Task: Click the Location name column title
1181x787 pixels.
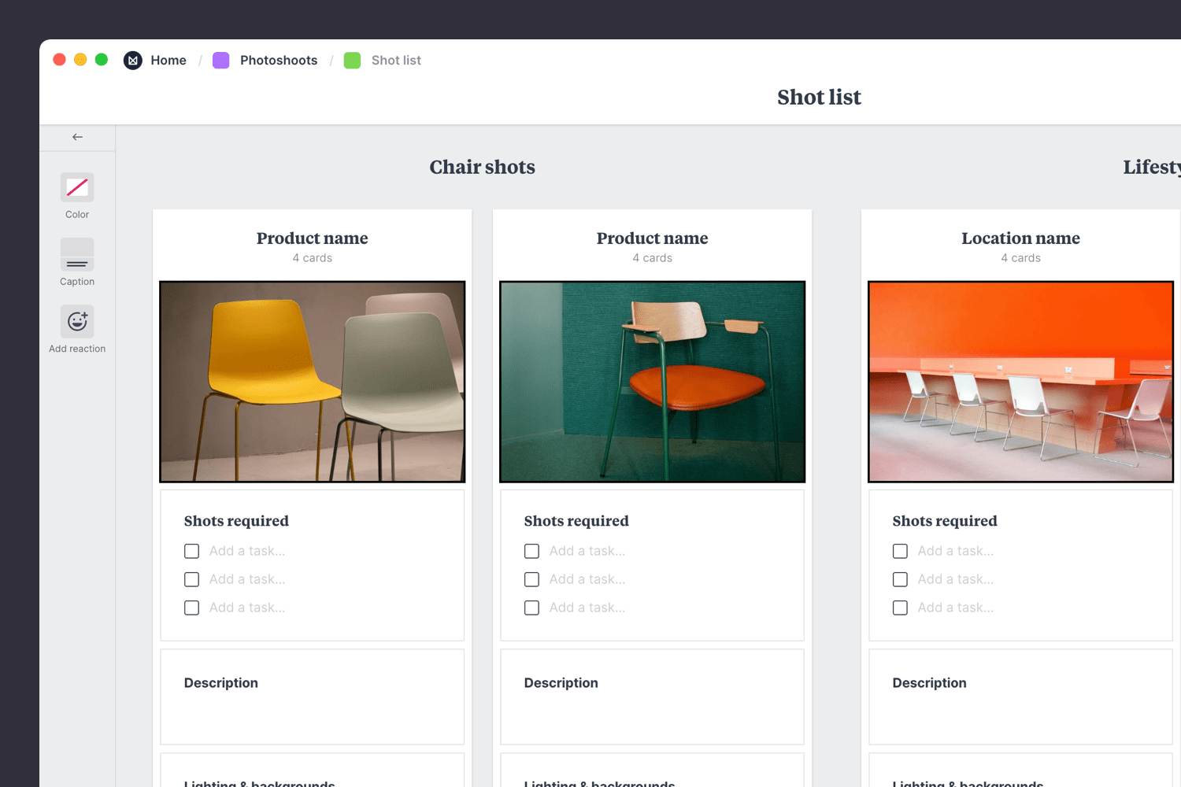Action: click(x=1020, y=238)
